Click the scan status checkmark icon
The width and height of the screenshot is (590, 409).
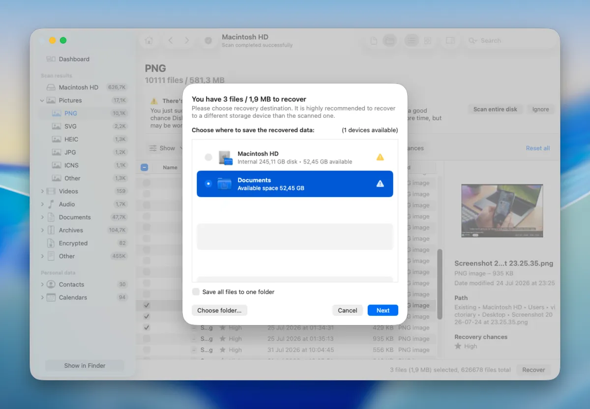pyautogui.click(x=208, y=41)
